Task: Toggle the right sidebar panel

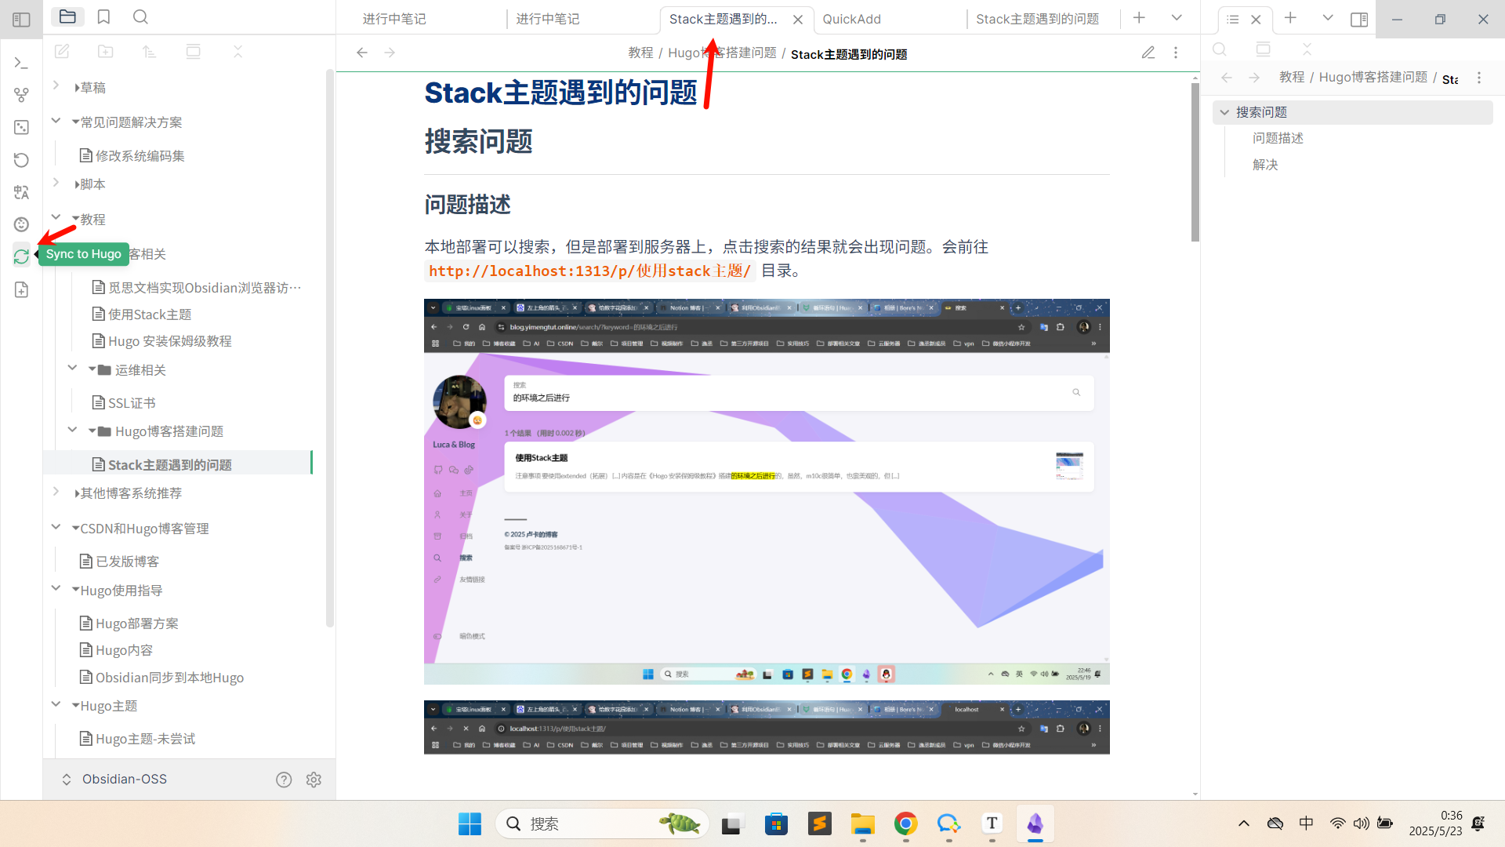Action: coord(1359,19)
